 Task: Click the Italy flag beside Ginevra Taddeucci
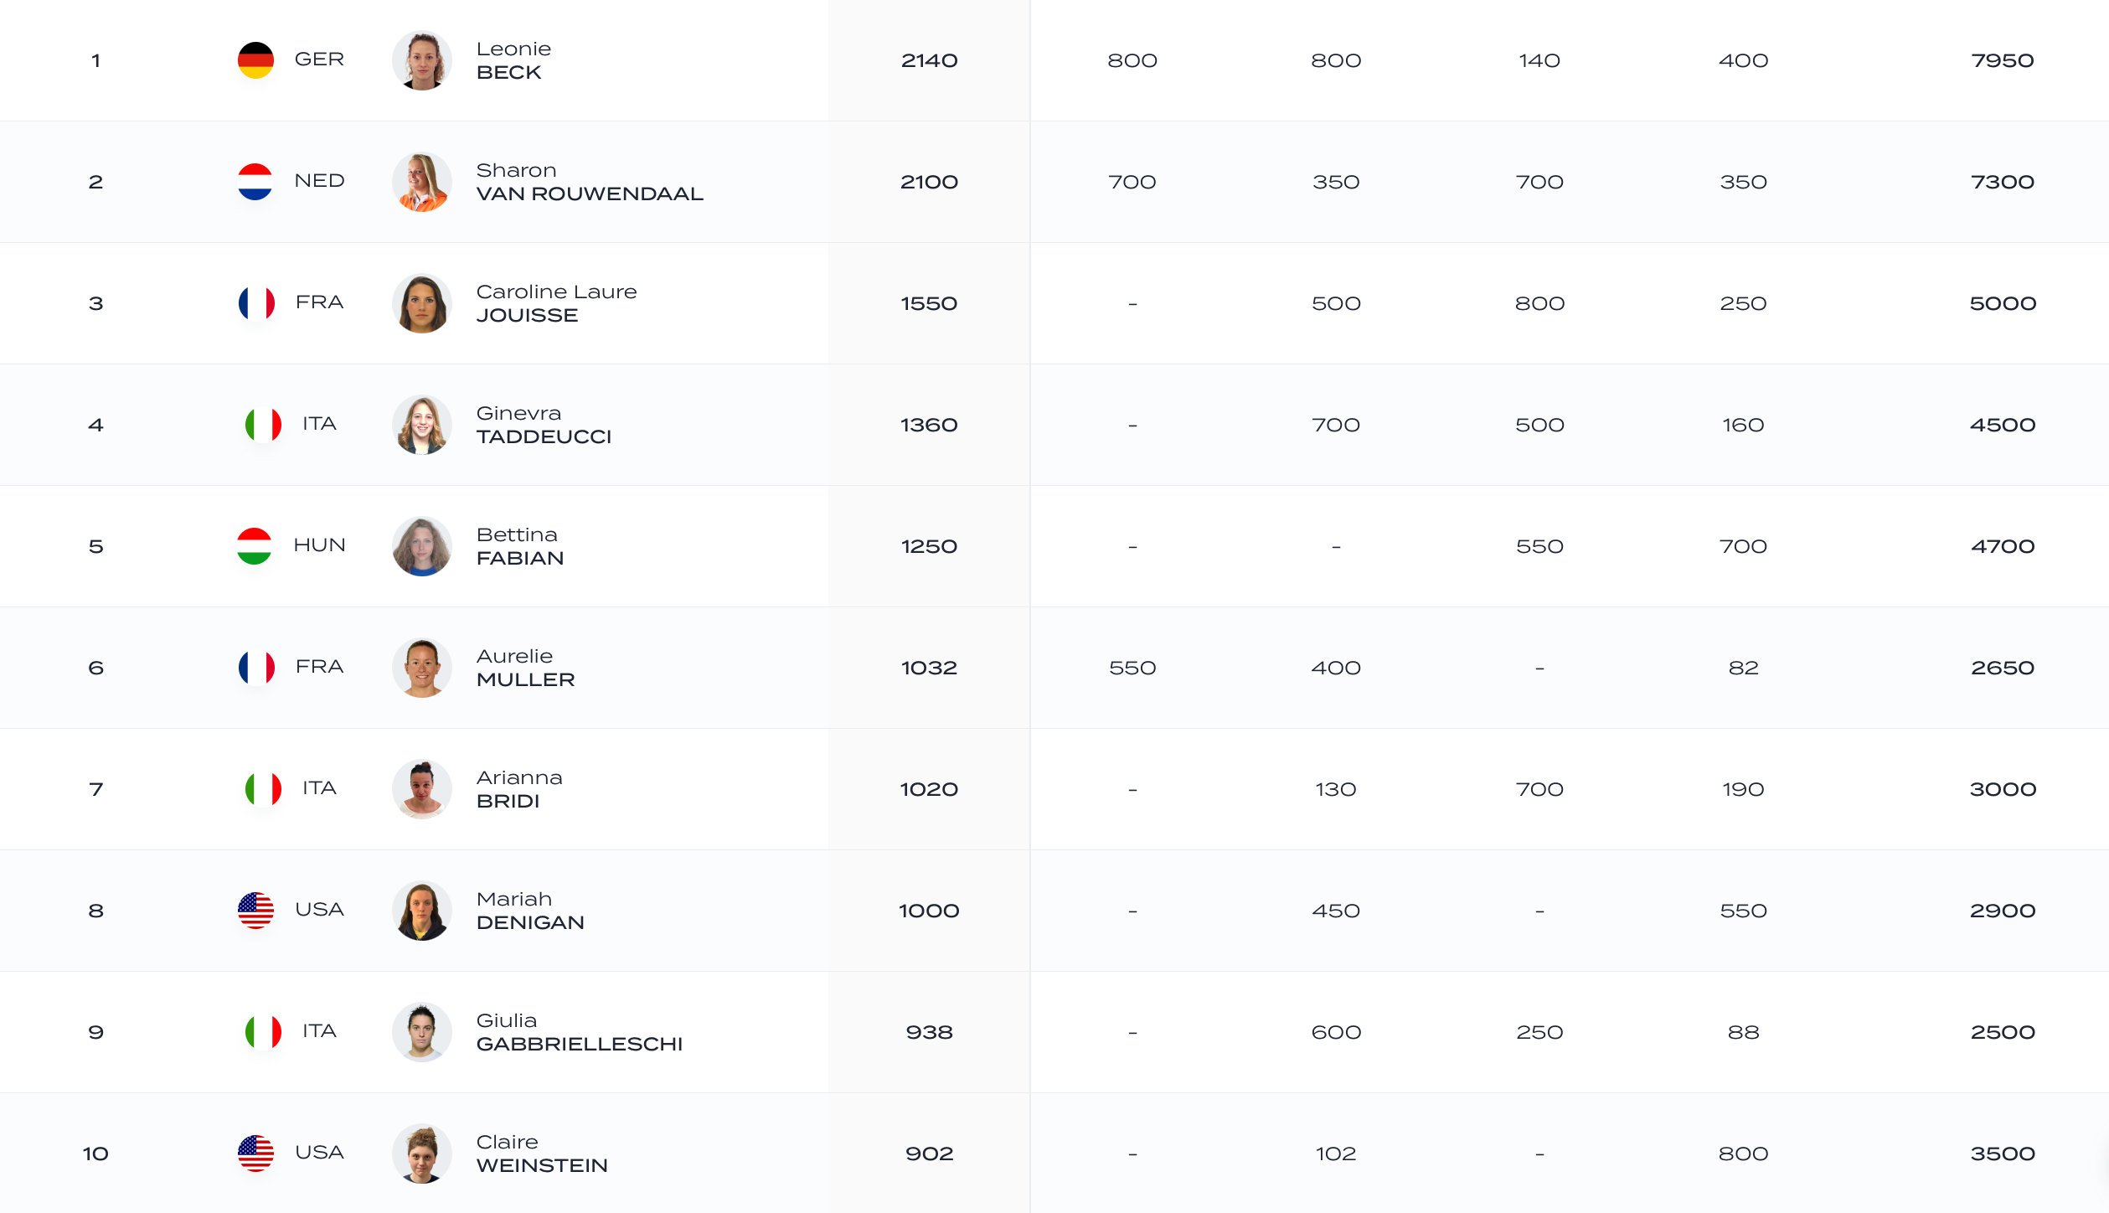(263, 425)
